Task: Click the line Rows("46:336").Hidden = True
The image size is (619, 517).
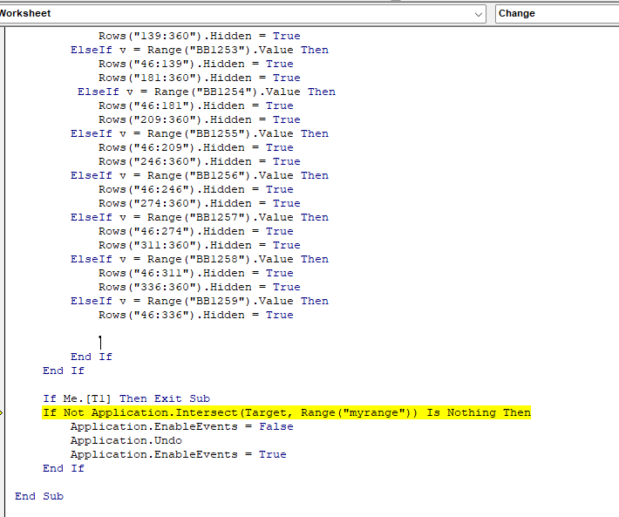Action: tap(196, 315)
